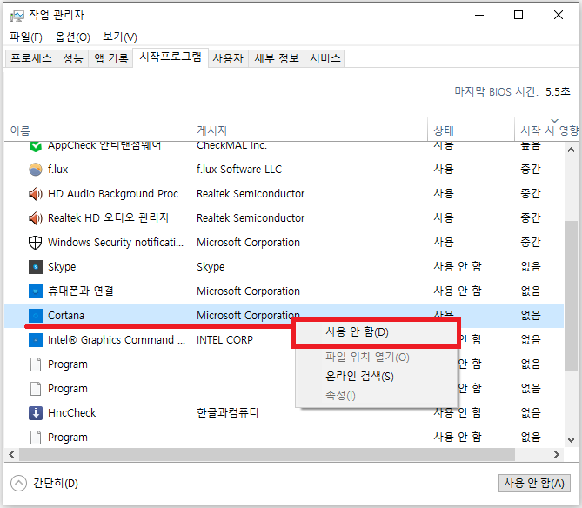The height and width of the screenshot is (508, 582).
Task: Click the Skype app icon
Action: (x=36, y=267)
